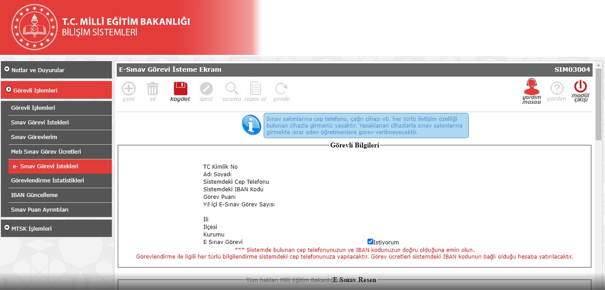Refresh with the 'yenile' icon
Screen dimensions: 605x290
click(x=281, y=90)
